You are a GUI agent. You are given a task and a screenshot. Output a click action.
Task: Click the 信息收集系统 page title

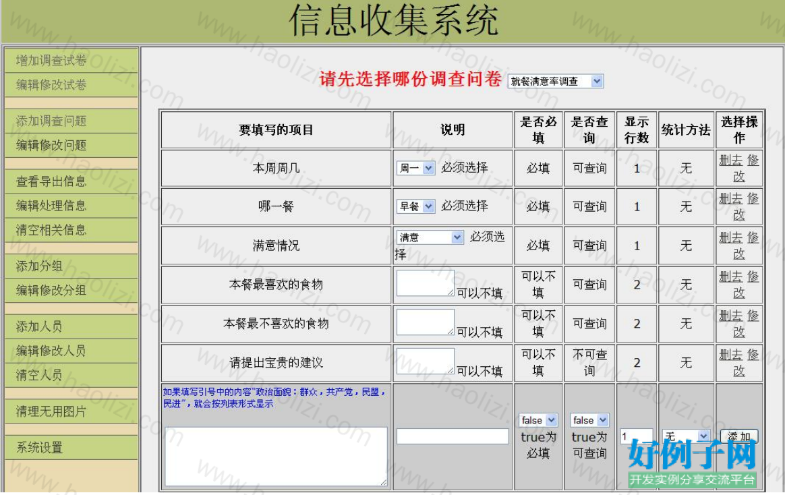[393, 21]
